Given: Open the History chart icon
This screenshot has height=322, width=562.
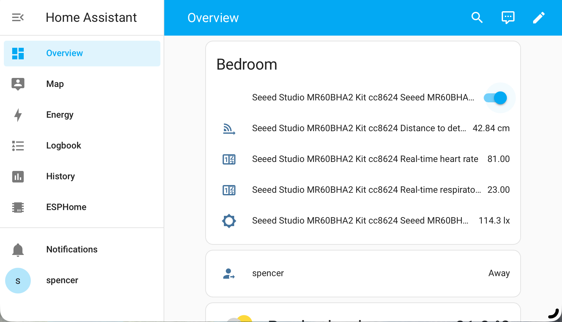Looking at the screenshot, I should point(18,176).
